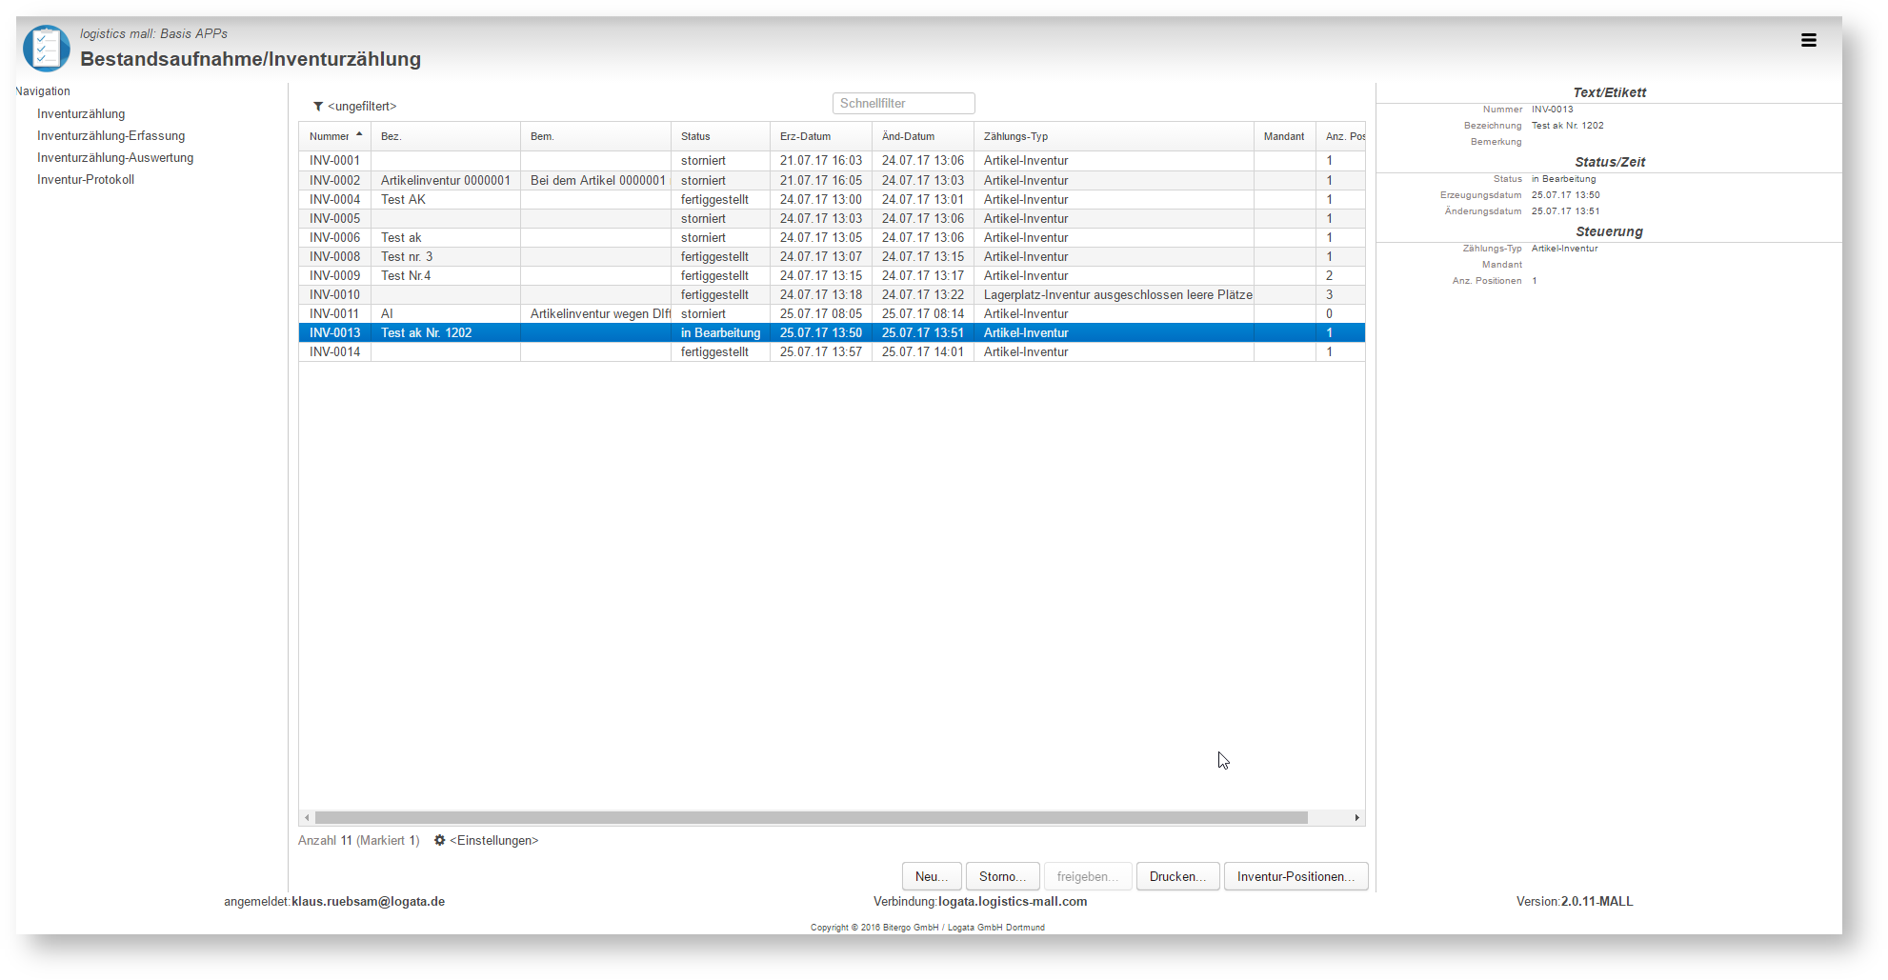
Task: Sort by Bez. column header
Action: click(x=446, y=136)
